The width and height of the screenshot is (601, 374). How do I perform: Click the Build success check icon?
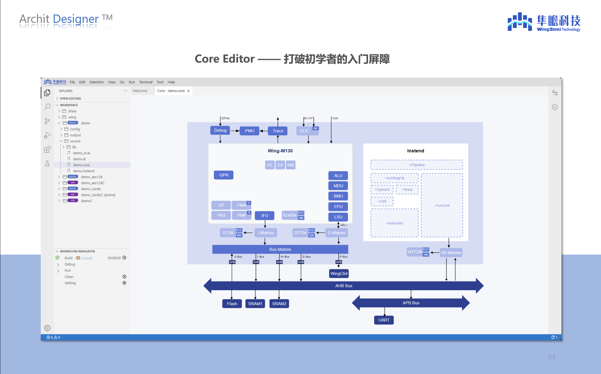(x=57, y=258)
